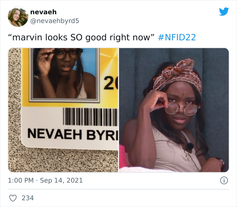Click the clip-on microphone on the shirt

click(x=189, y=146)
